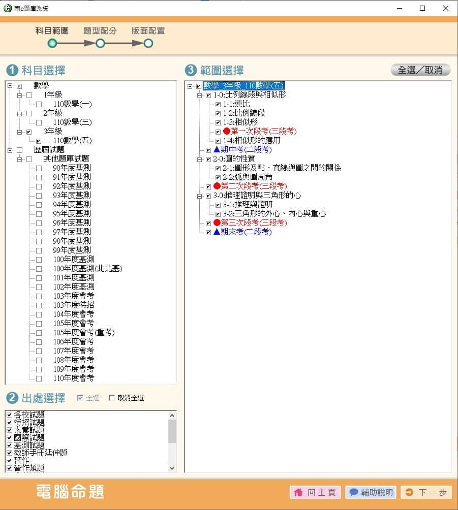
Task: Click the source list scroll-down arrow
Action: [x=172, y=468]
